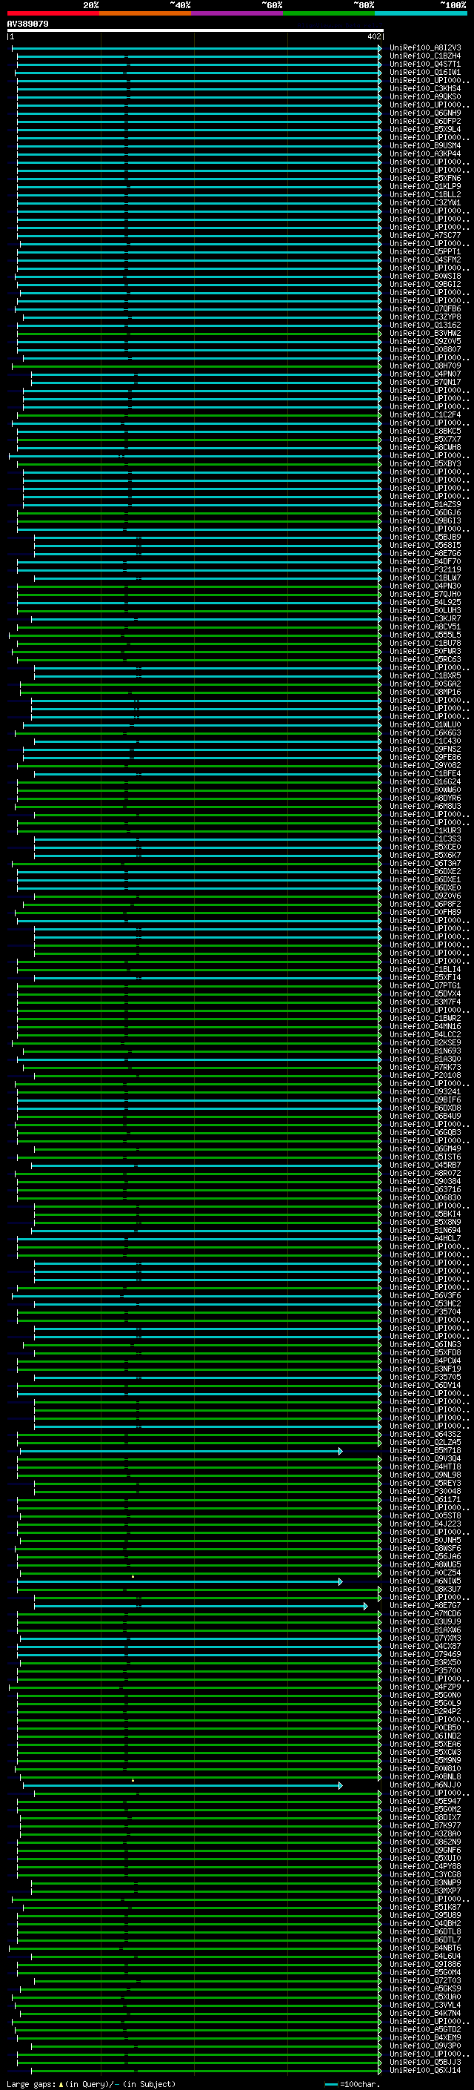Click the green ~80% identity legend segment
This screenshot has width=474, height=2090.
(x=329, y=13)
